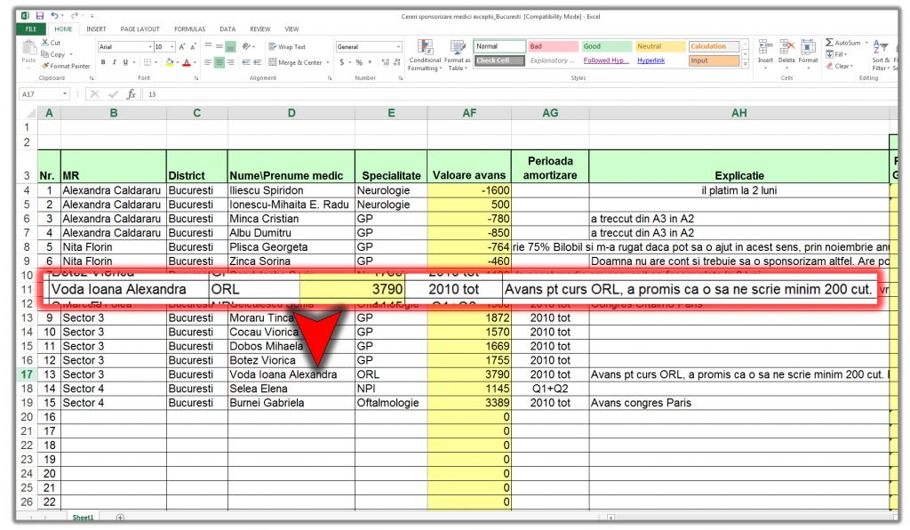Decrease font size with the small A icon

click(193, 46)
